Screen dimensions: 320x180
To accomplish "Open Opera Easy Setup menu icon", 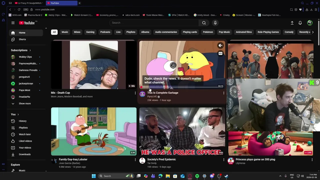I will [x=316, y=9].
